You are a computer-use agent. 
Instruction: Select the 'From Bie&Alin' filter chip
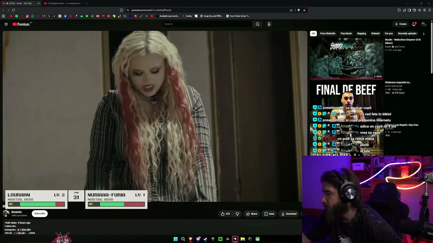[327, 33]
